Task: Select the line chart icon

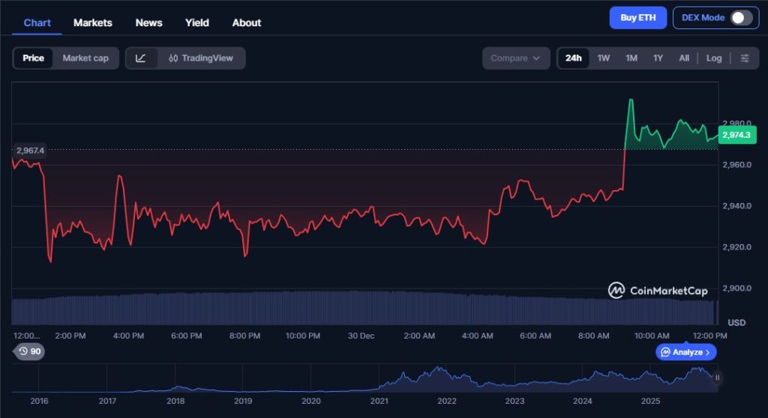Action: coord(141,58)
